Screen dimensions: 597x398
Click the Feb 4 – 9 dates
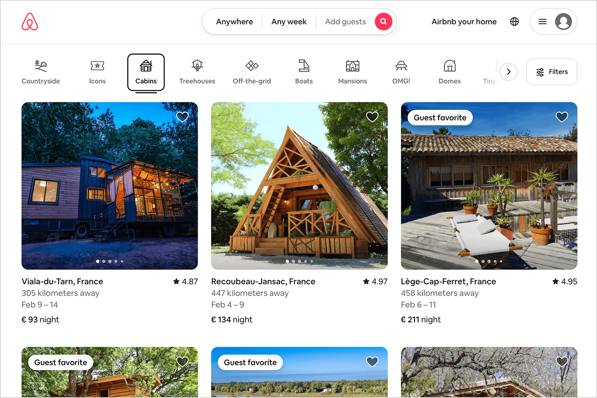click(228, 304)
